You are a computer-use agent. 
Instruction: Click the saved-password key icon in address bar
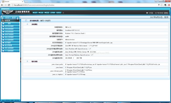(159, 5)
